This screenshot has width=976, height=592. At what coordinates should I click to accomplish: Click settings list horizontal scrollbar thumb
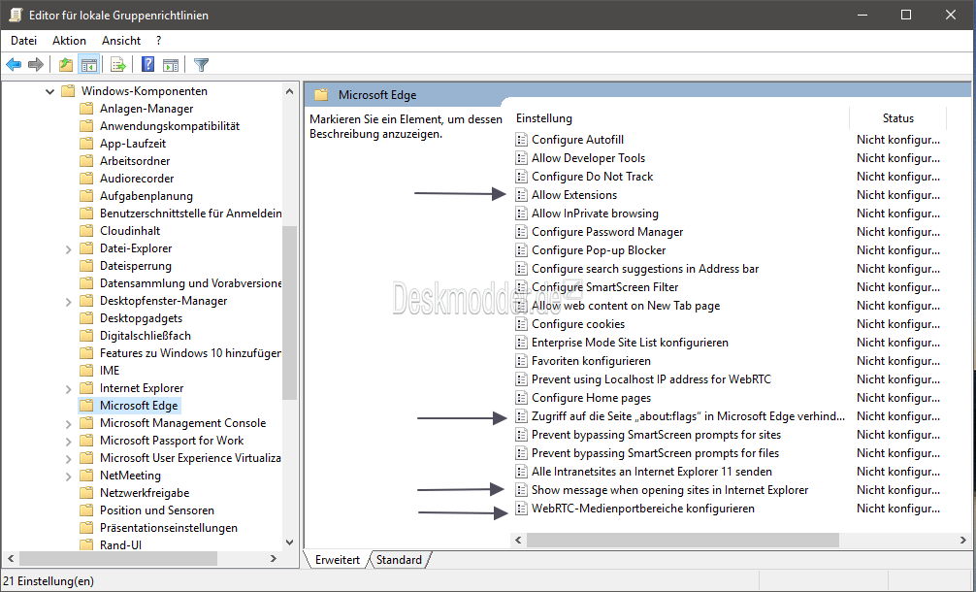(x=683, y=540)
